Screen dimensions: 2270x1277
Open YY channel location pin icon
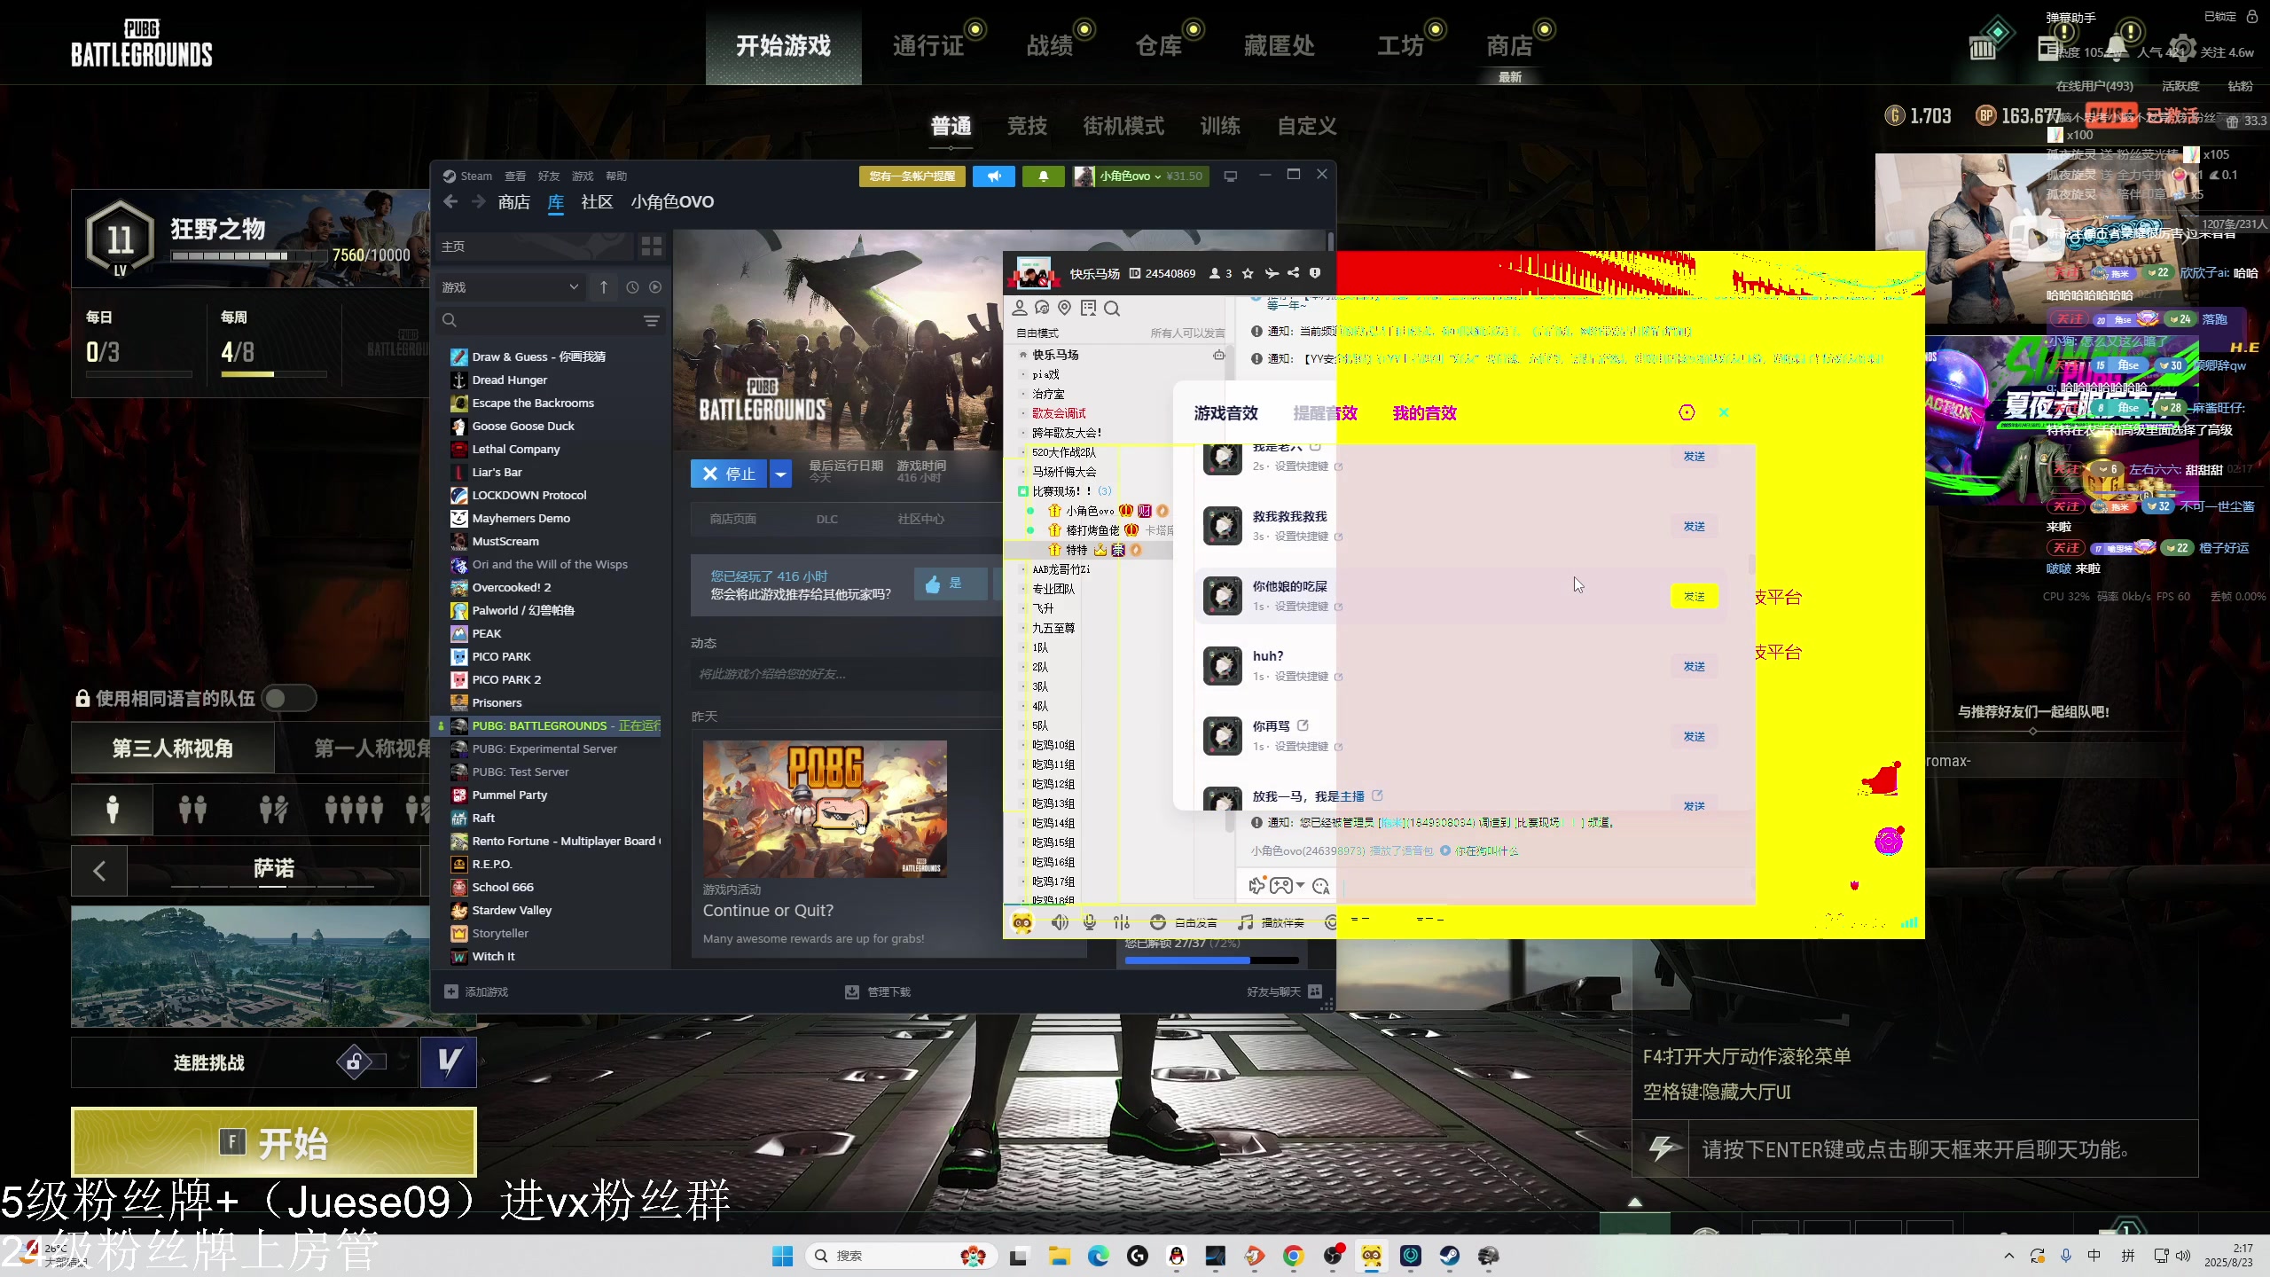coord(1064,308)
